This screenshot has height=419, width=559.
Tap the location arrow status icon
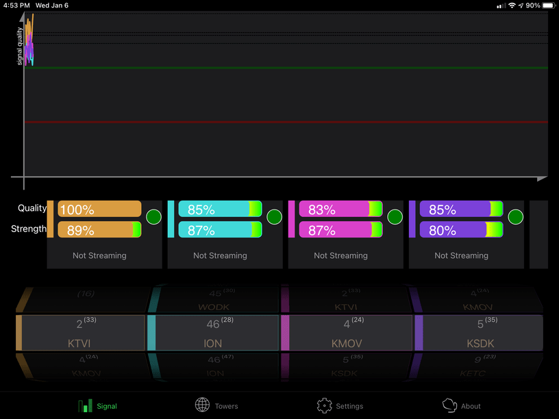pyautogui.click(x=521, y=5)
